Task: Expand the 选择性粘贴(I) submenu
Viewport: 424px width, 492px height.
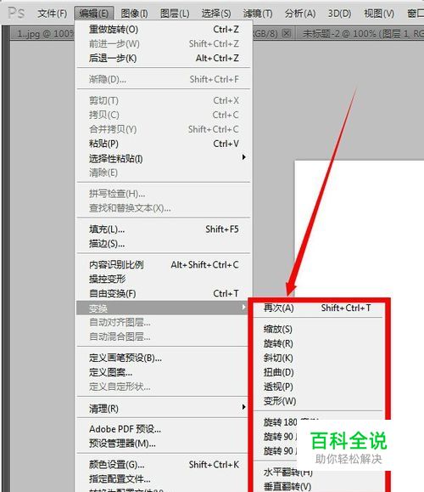Action: point(164,158)
